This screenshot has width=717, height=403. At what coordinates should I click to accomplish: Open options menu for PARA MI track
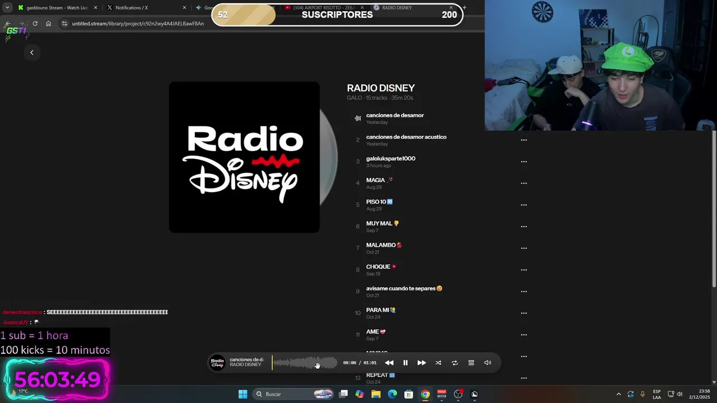(524, 313)
